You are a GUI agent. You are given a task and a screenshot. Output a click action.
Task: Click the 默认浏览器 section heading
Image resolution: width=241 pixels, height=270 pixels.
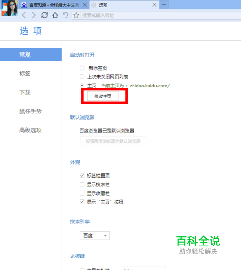pos(82,117)
